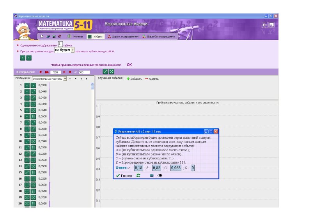
Task: Click the answer field for event A
Action: pyautogui.click(x=138, y=168)
